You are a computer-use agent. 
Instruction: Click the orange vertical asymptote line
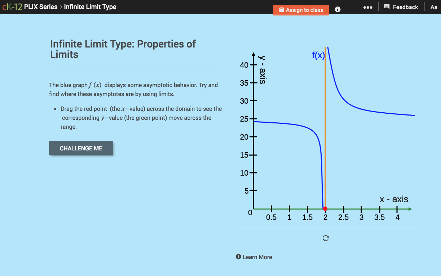pos(326,126)
